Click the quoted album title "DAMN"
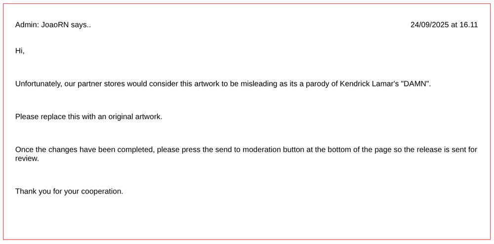The height and width of the screenshot is (244, 494). [415, 84]
